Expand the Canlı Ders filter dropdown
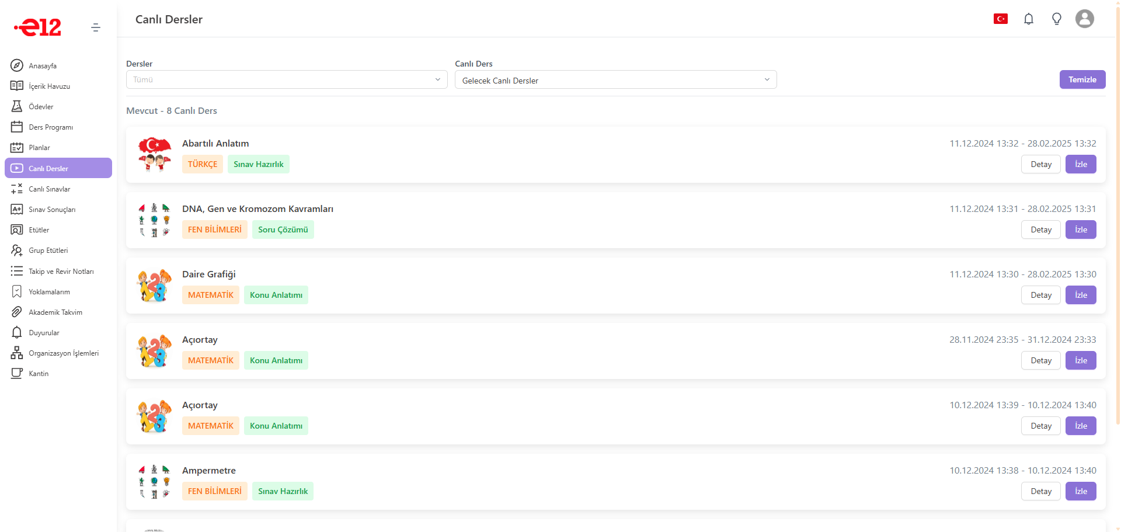Image resolution: width=1121 pixels, height=532 pixels. [x=615, y=80]
